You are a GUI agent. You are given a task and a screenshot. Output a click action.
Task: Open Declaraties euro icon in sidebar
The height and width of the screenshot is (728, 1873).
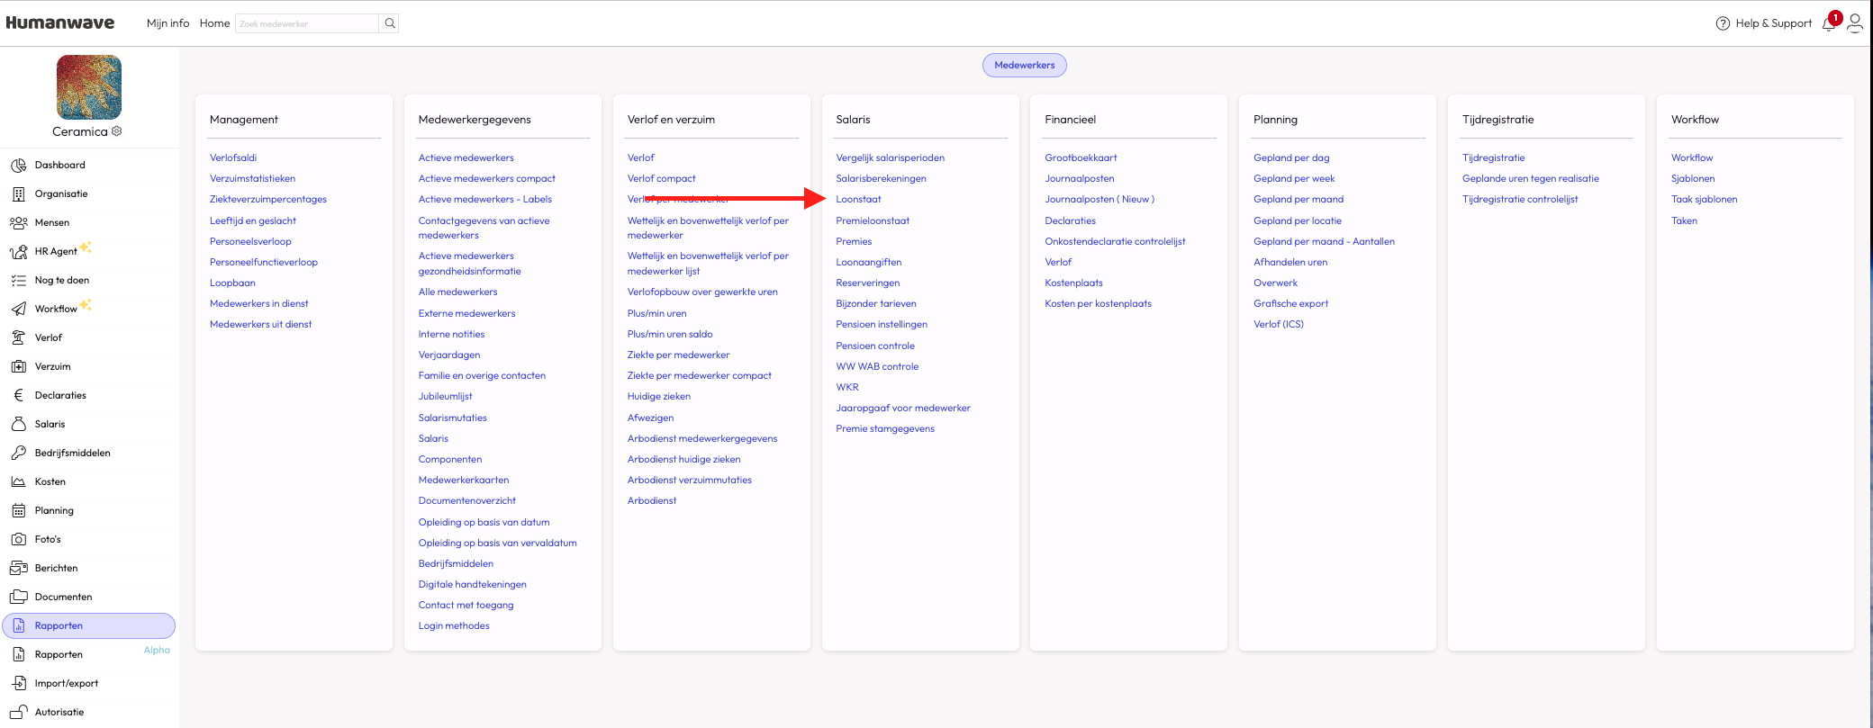pos(18,396)
